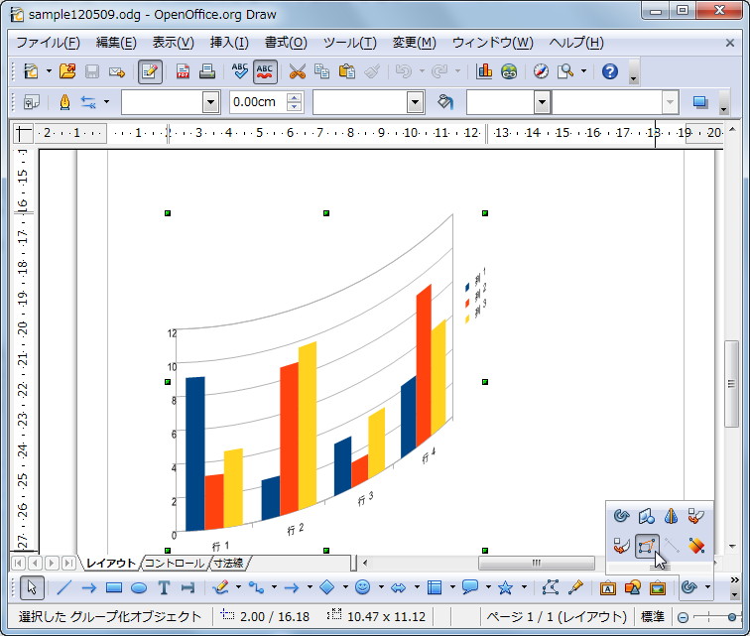Toggle the Shadow icon

[x=700, y=102]
